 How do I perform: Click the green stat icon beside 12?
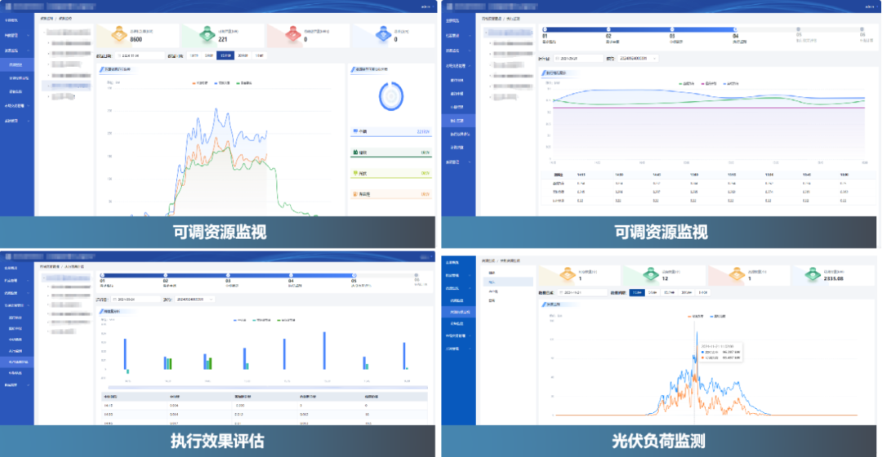tap(651, 275)
